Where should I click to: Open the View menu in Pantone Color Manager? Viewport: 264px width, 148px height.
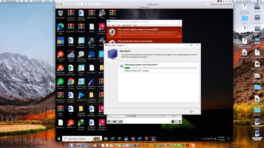pos(118,25)
